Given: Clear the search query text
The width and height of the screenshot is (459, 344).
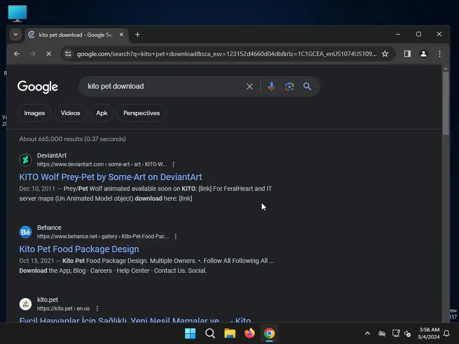Looking at the screenshot, I should pyautogui.click(x=249, y=86).
